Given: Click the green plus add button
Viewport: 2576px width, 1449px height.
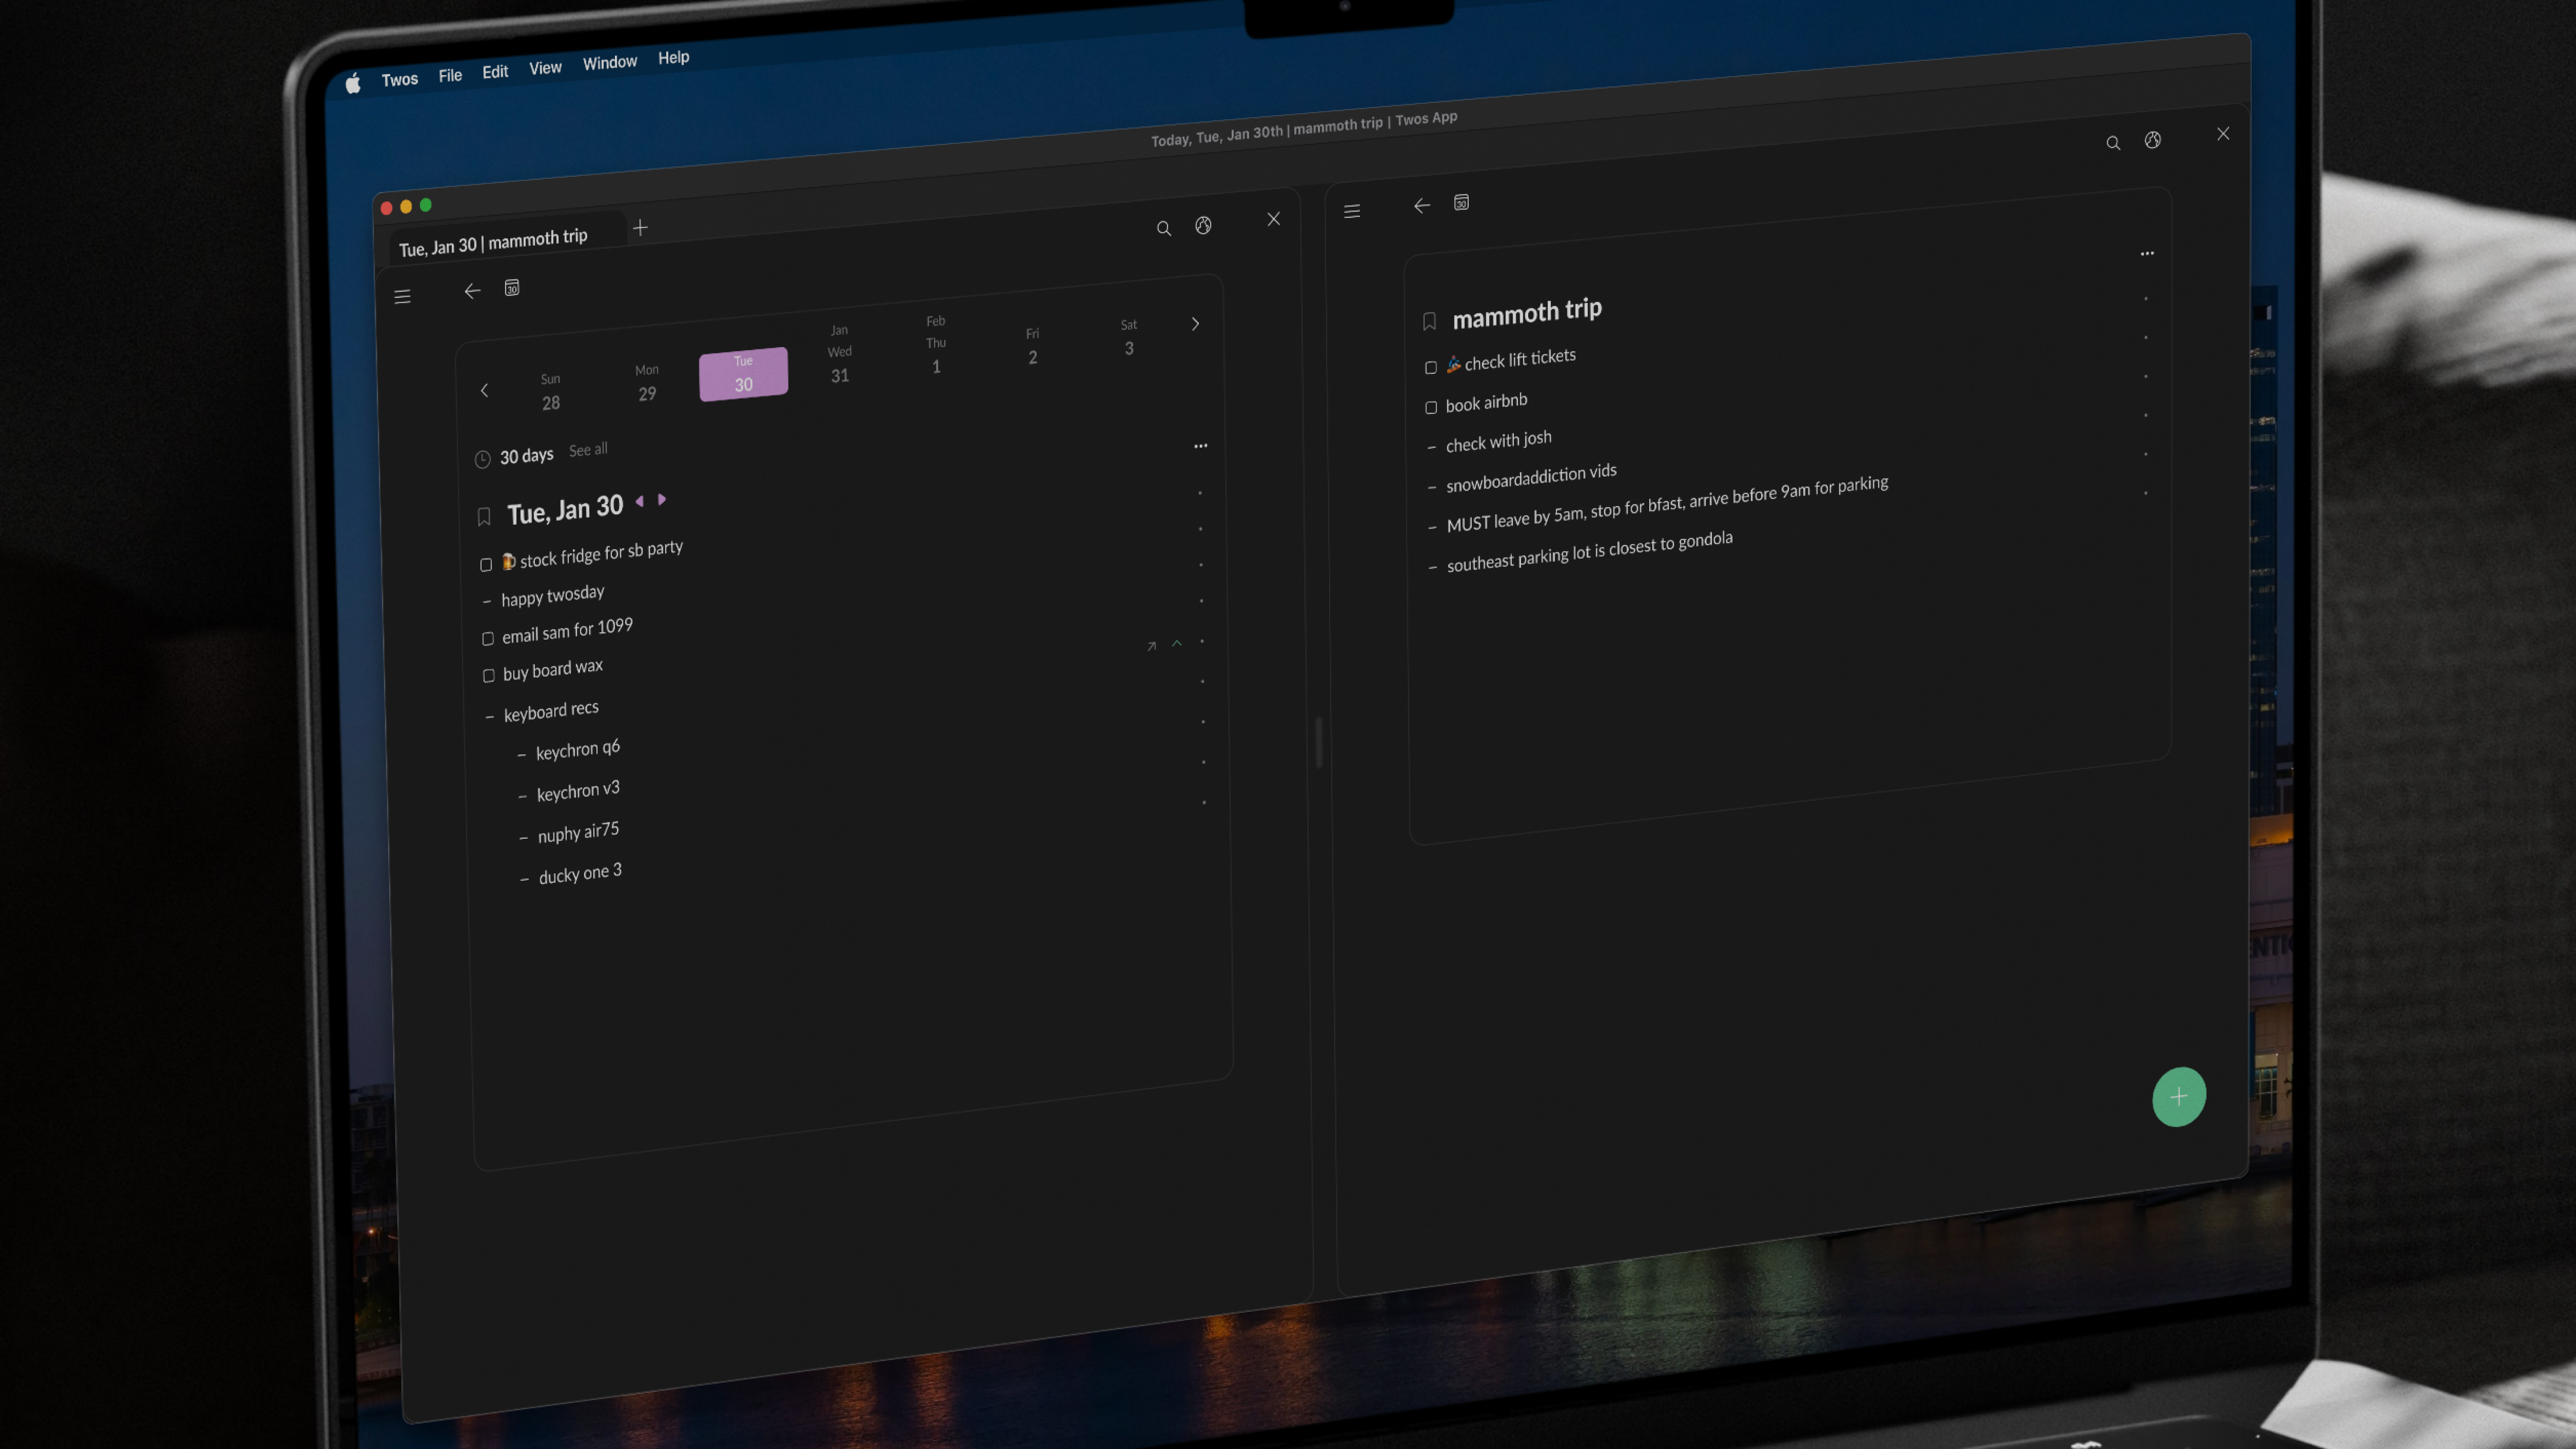Looking at the screenshot, I should click(2179, 1097).
